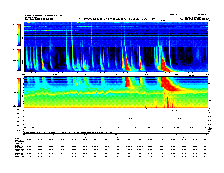Viewport: 224px width, 173px height.
Task: Click the 20.00 label on RAD2 color bar
Action: 16,35
